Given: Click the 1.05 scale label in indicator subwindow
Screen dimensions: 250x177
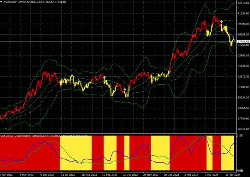Looking at the screenshot, I should [x=240, y=136].
